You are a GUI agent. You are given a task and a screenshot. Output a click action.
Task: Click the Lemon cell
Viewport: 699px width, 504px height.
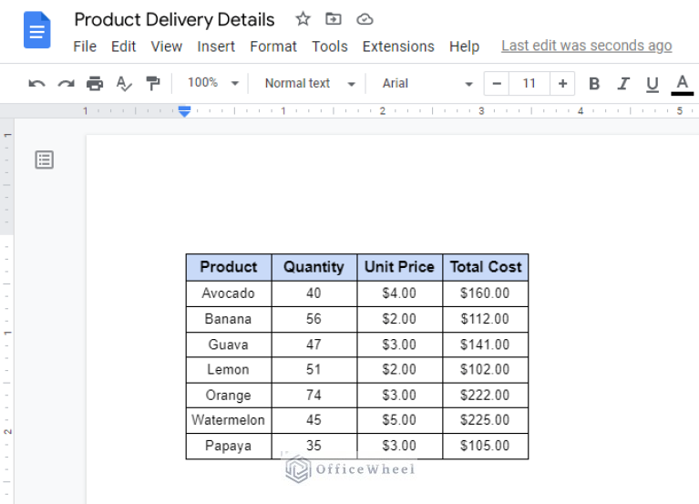tap(229, 369)
